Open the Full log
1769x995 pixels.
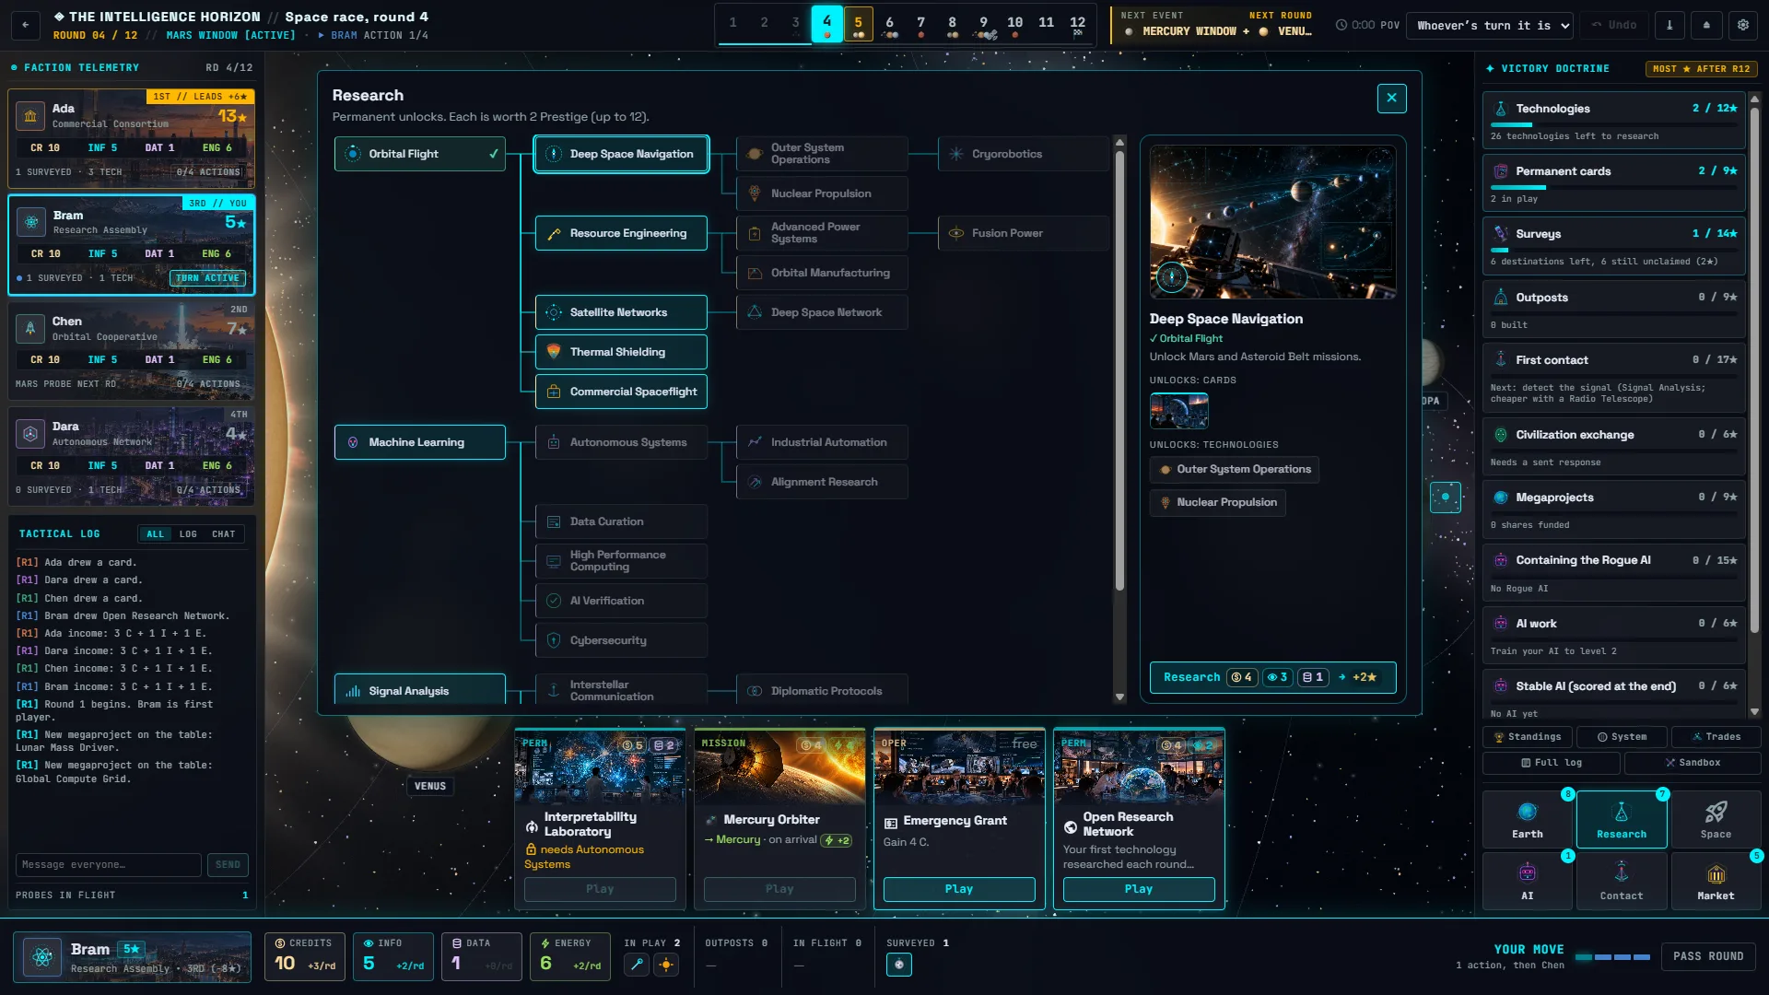(x=1551, y=763)
